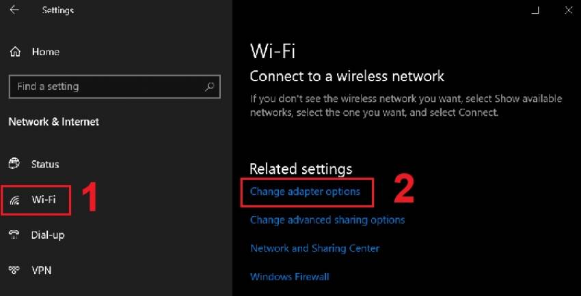Open Change advanced sharing options
Screen dimensions: 581x296
coord(327,220)
